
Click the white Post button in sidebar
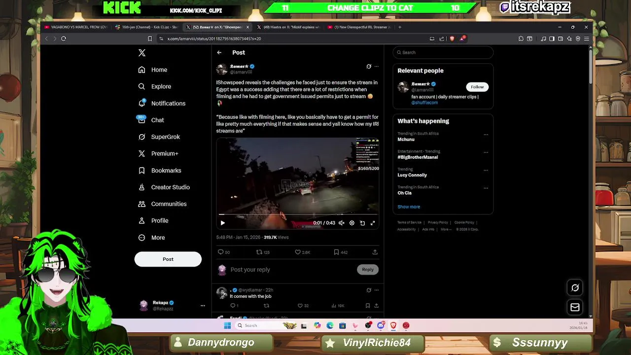click(168, 259)
